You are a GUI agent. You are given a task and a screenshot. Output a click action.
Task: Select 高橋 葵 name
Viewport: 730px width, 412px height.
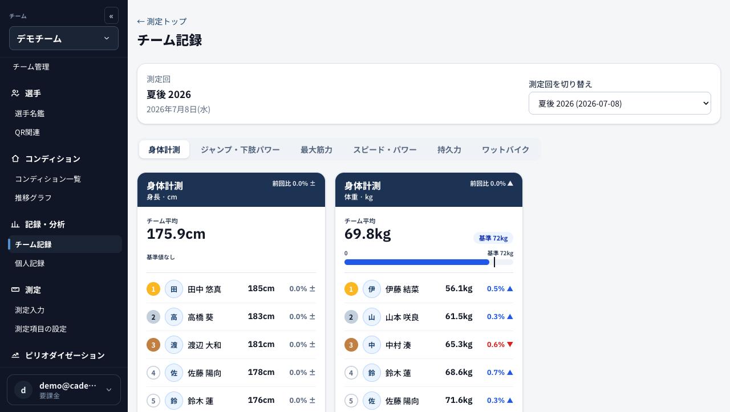[200, 317]
